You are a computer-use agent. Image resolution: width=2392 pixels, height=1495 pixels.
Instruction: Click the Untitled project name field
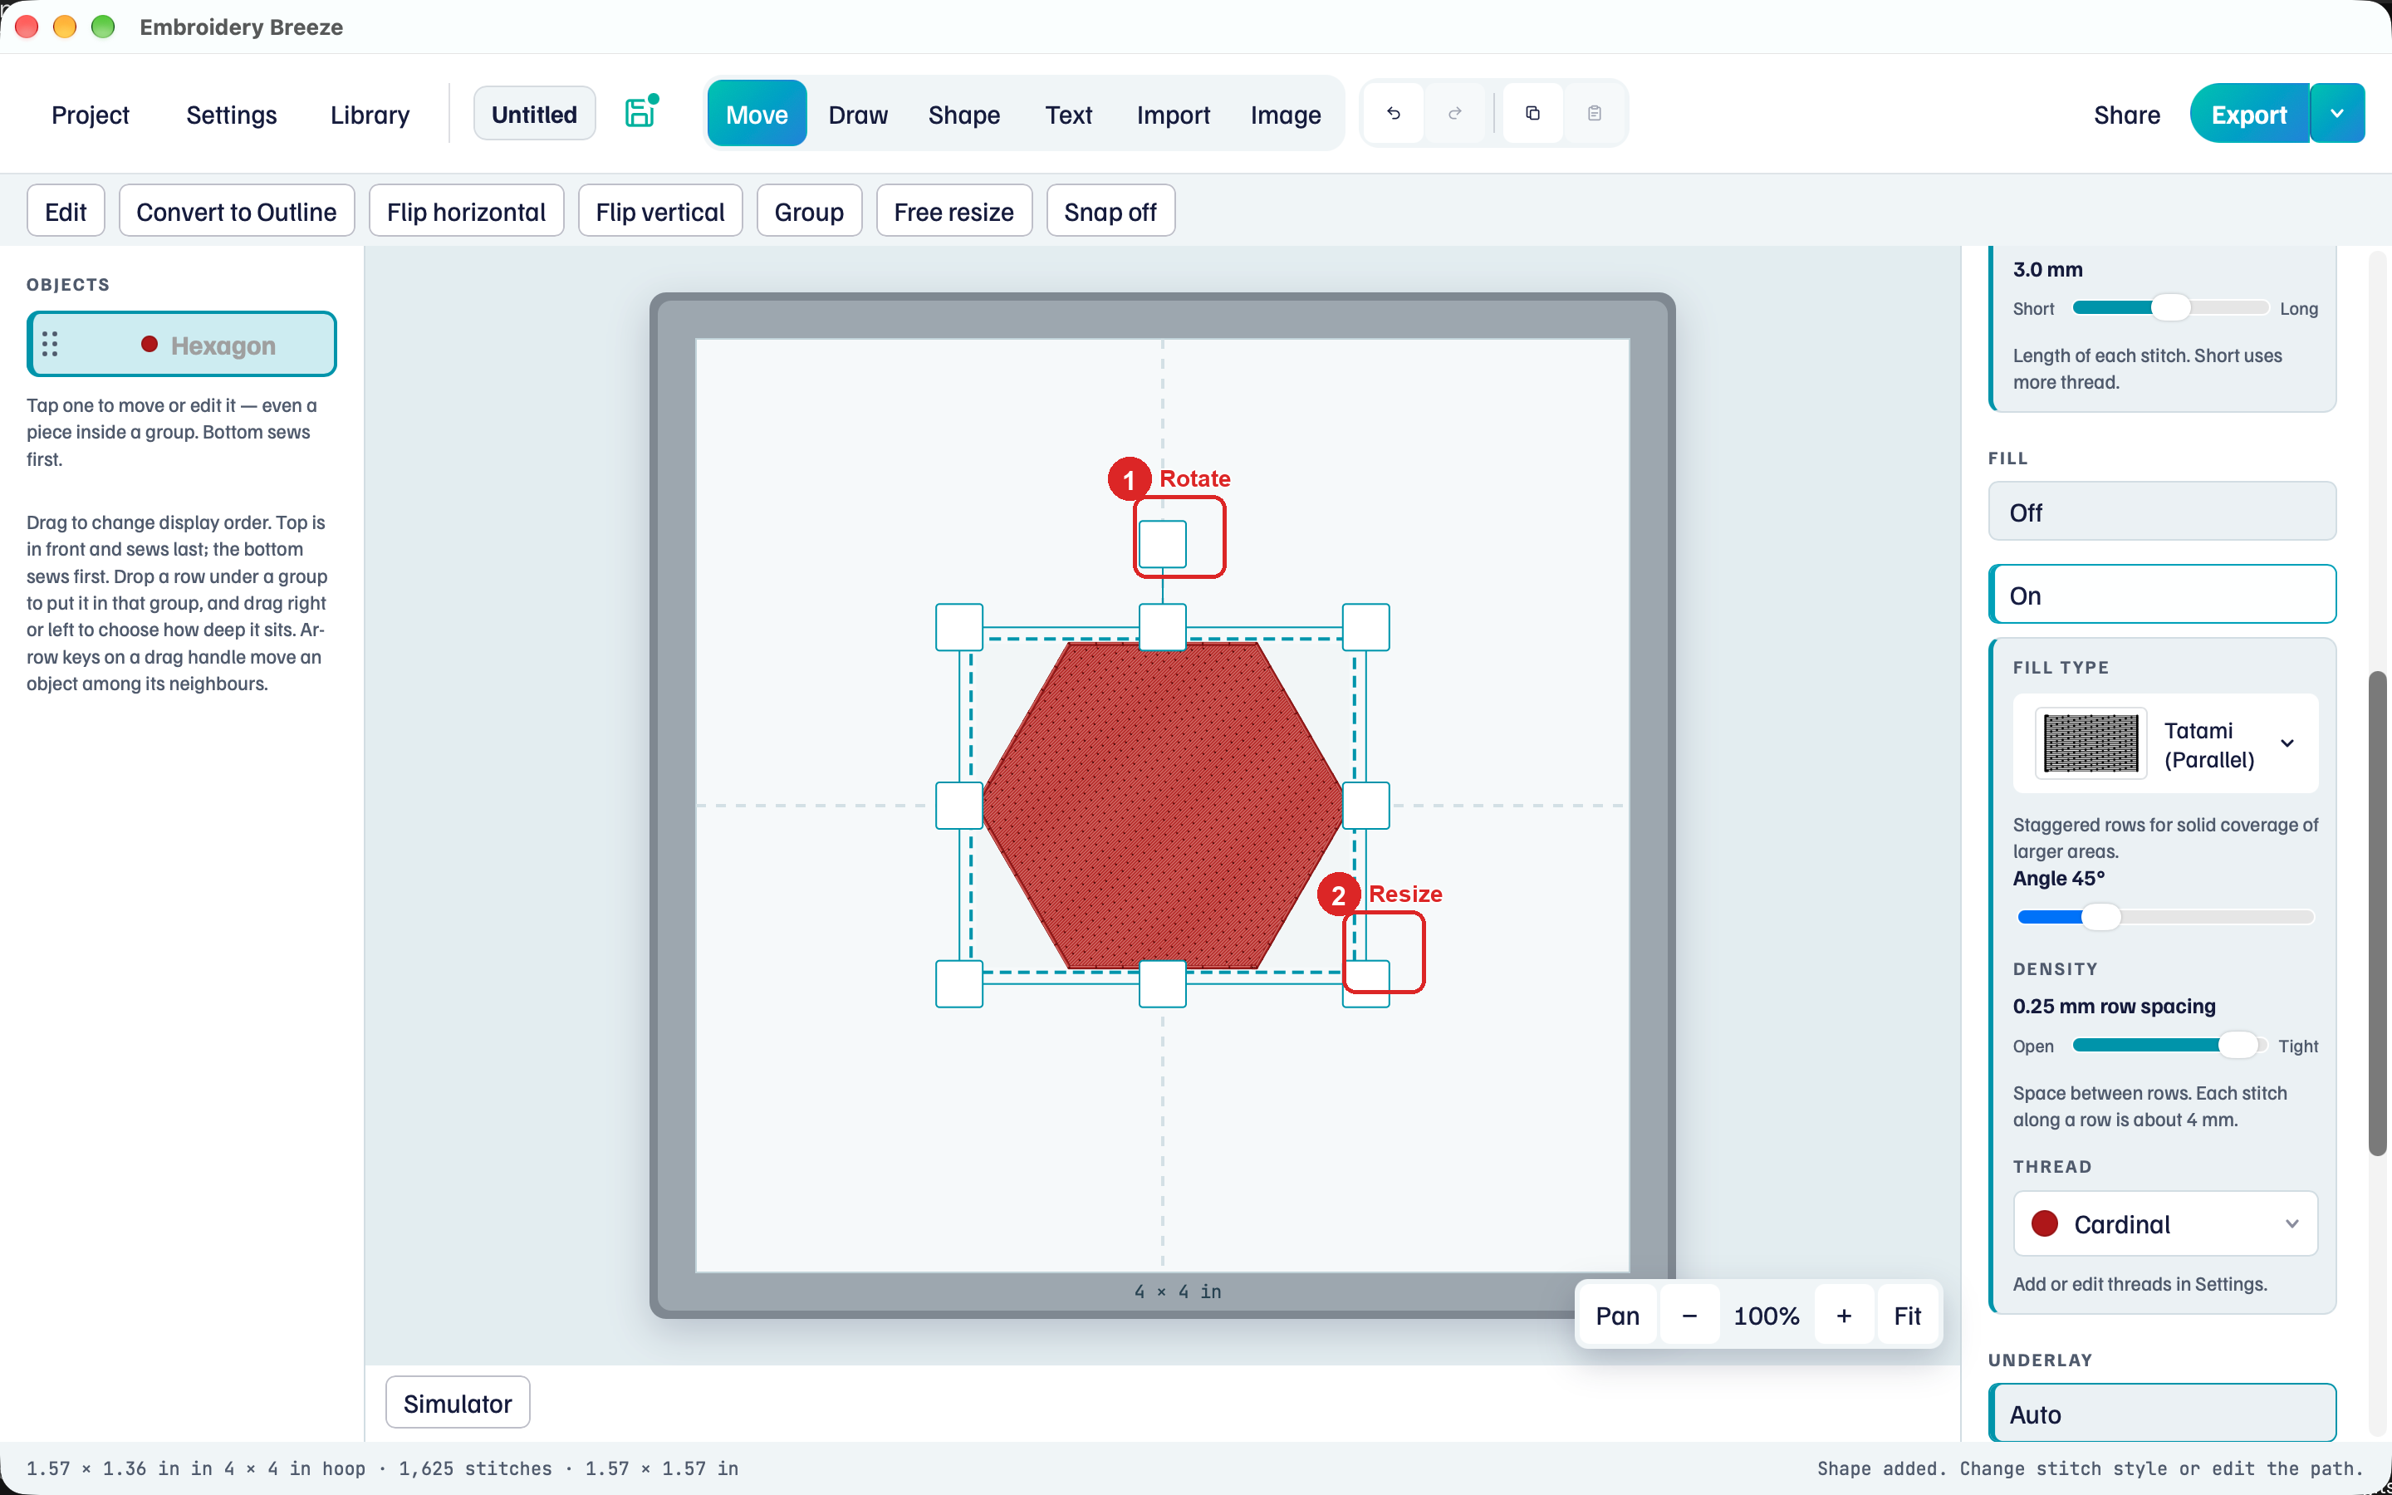534,114
